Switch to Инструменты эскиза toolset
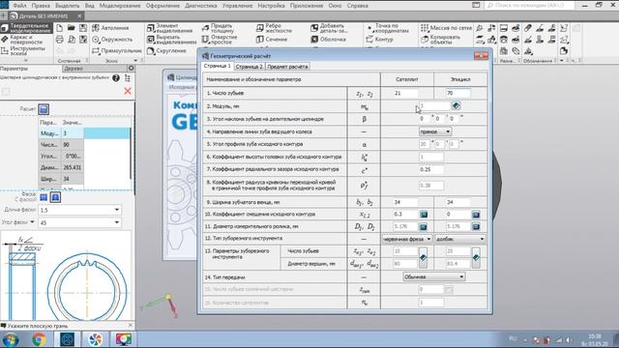The width and height of the screenshot is (619, 348). [23, 51]
